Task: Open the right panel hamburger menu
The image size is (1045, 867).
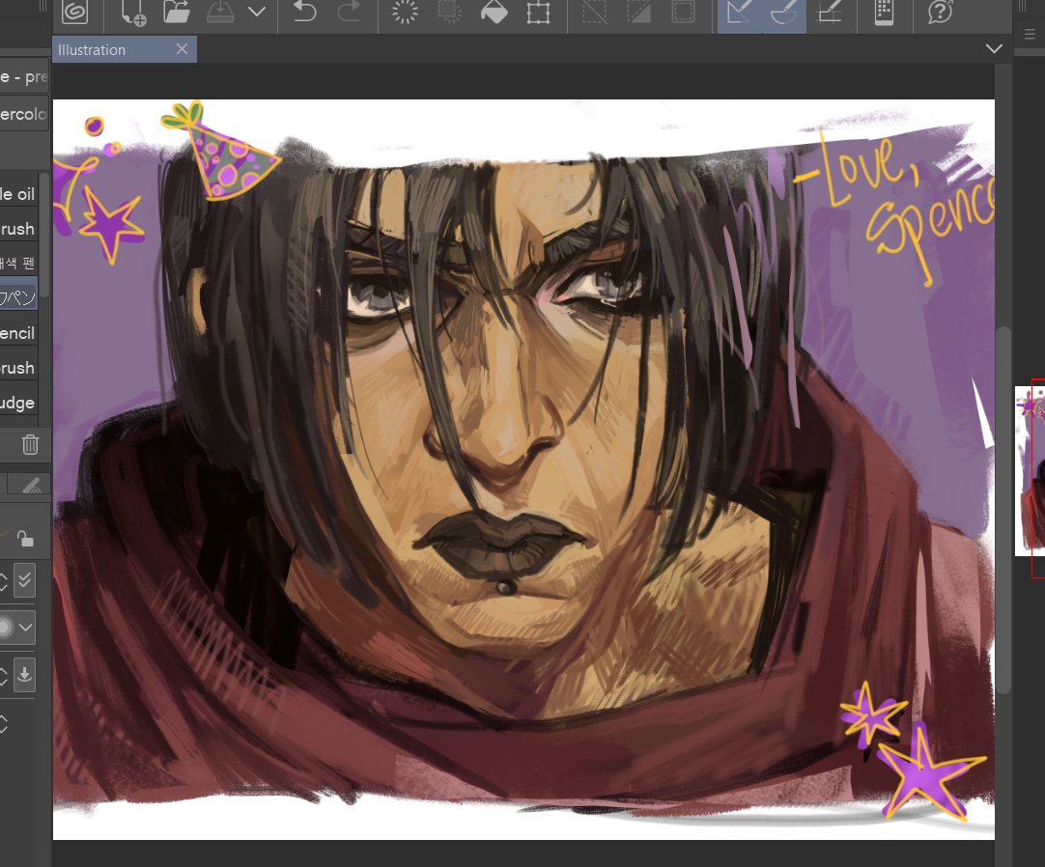Action: click(x=1030, y=35)
